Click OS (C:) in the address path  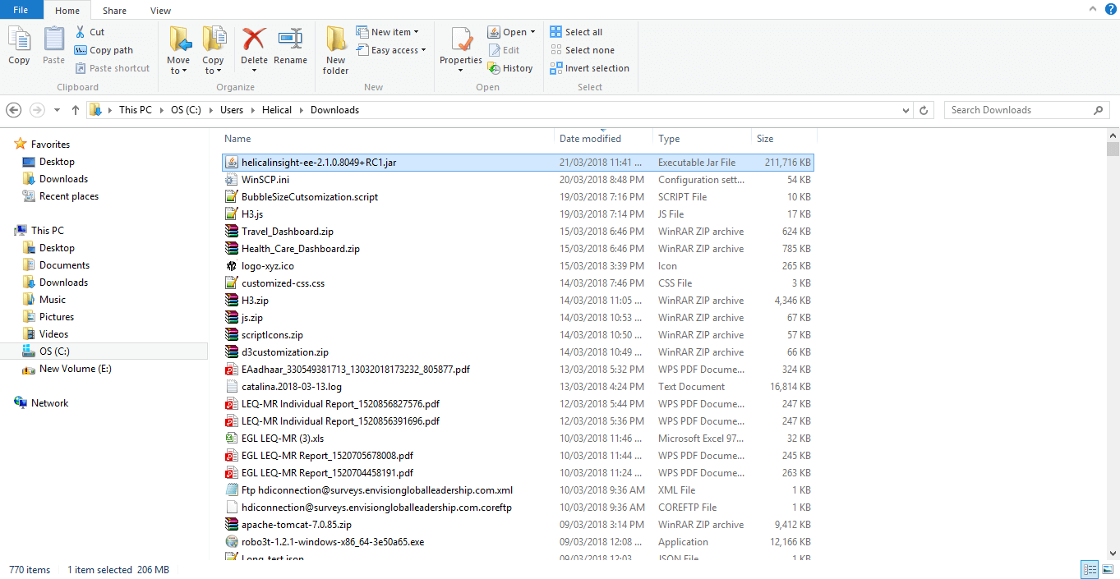pos(186,110)
